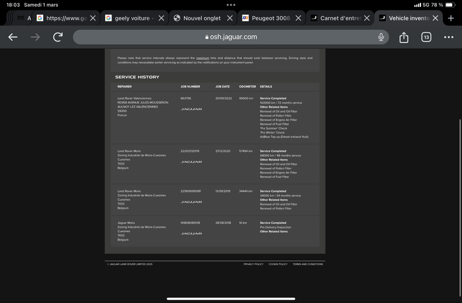Click job date 28/08/2018
Image resolution: width=462 pixels, height=303 pixels.
point(223,223)
